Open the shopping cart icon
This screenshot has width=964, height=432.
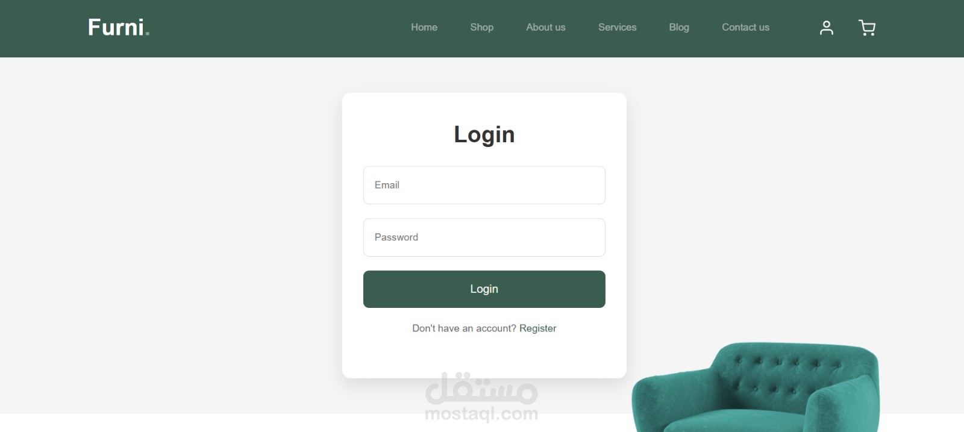point(867,28)
